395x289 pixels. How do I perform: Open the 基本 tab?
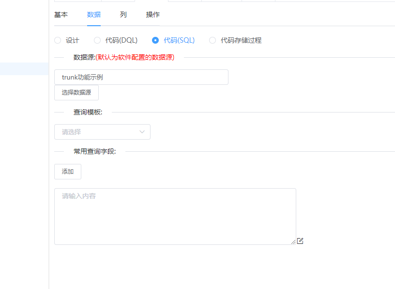(x=61, y=15)
